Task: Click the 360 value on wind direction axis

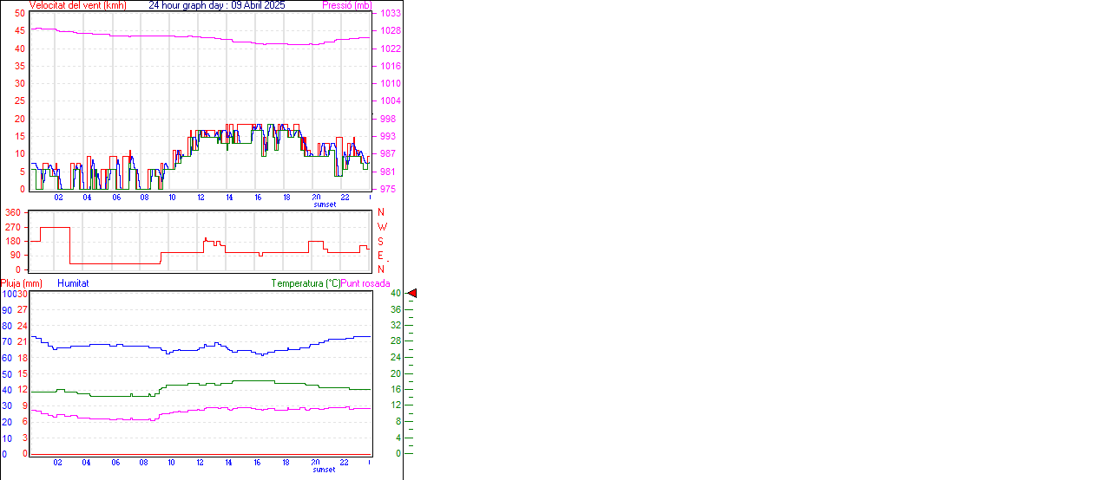Action: coord(13,212)
